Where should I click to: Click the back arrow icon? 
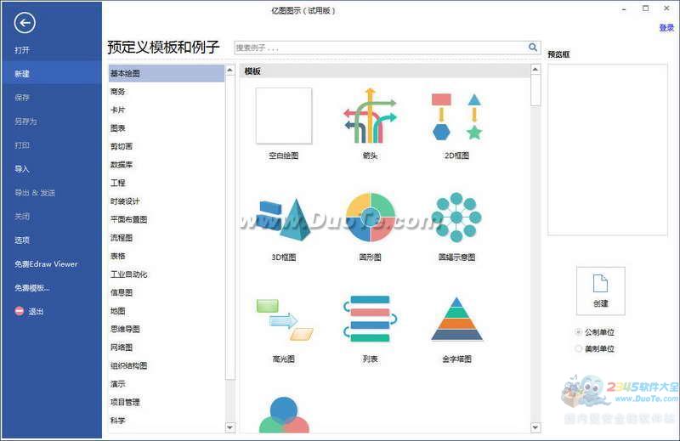click(x=25, y=23)
